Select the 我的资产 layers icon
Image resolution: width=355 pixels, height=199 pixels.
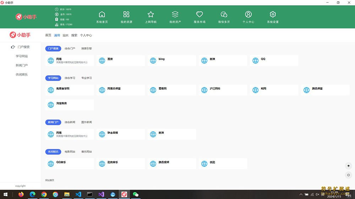(175, 14)
